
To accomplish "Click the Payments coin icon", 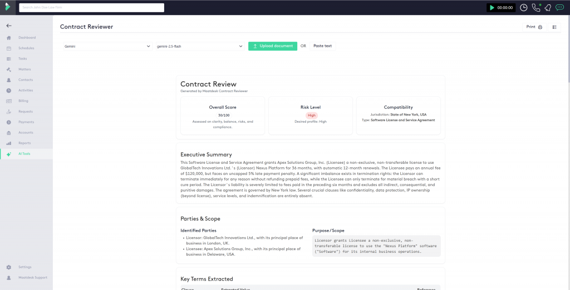I will [9, 122].
